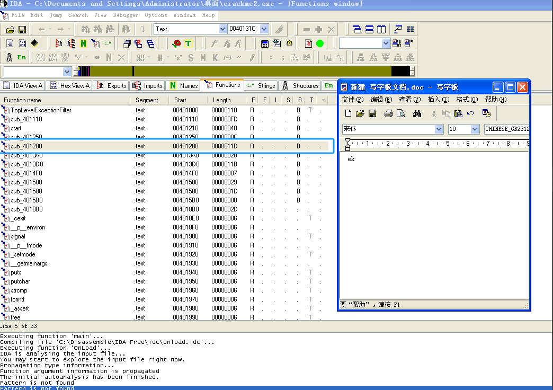Expand the empty dropdown beside navigation band

pos(67,72)
